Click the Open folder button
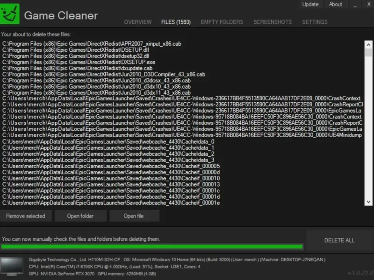This screenshot has height=280, width=374. pos(80,216)
